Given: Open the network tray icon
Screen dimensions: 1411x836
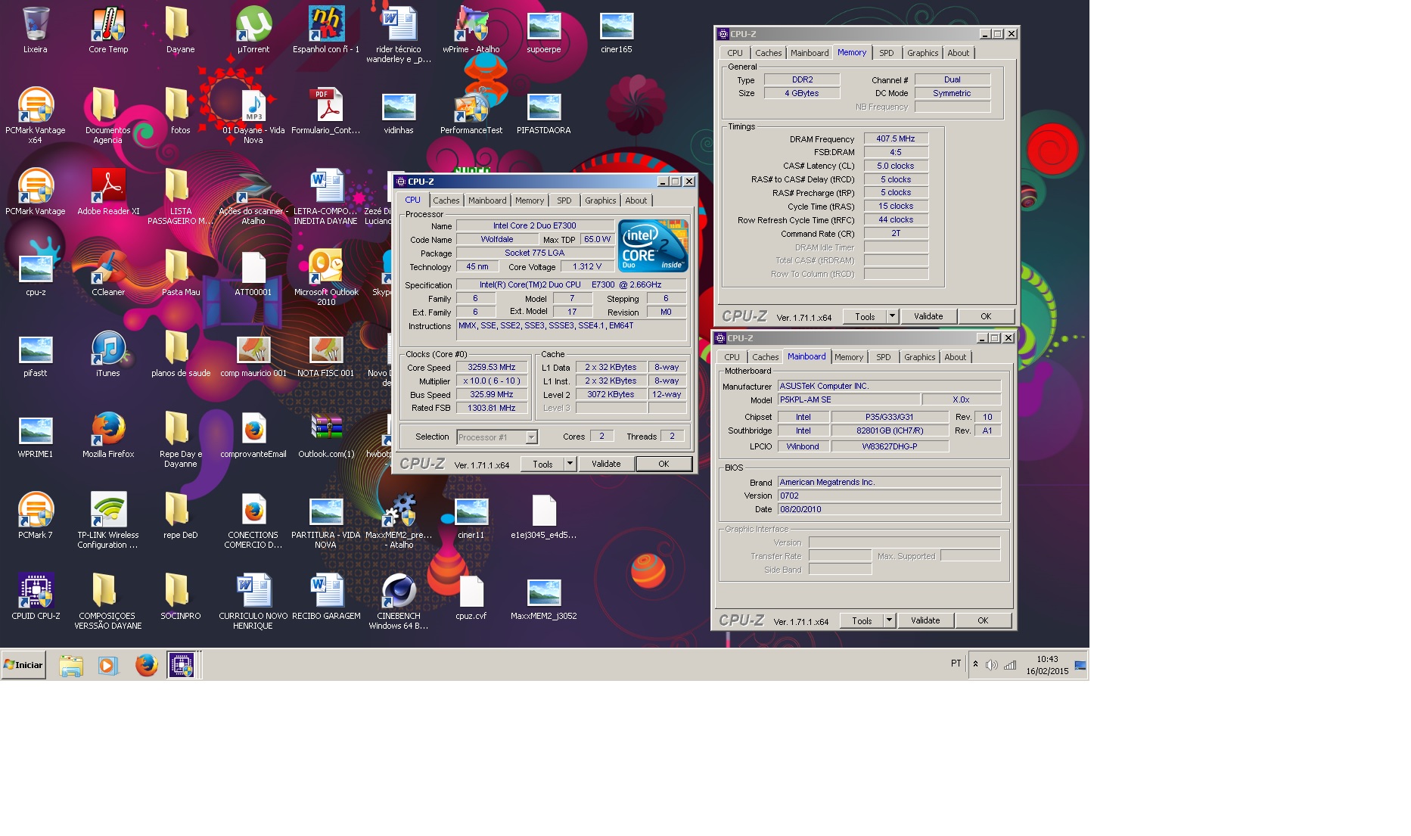Looking at the screenshot, I should (x=1010, y=665).
